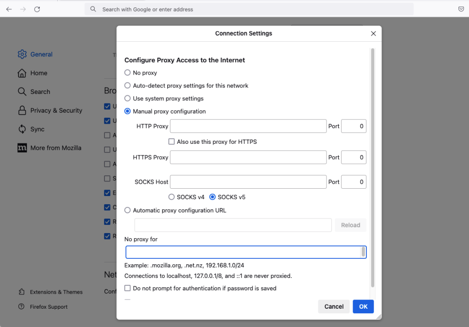
Task: Click the General gear icon
Action: [x=22, y=54]
